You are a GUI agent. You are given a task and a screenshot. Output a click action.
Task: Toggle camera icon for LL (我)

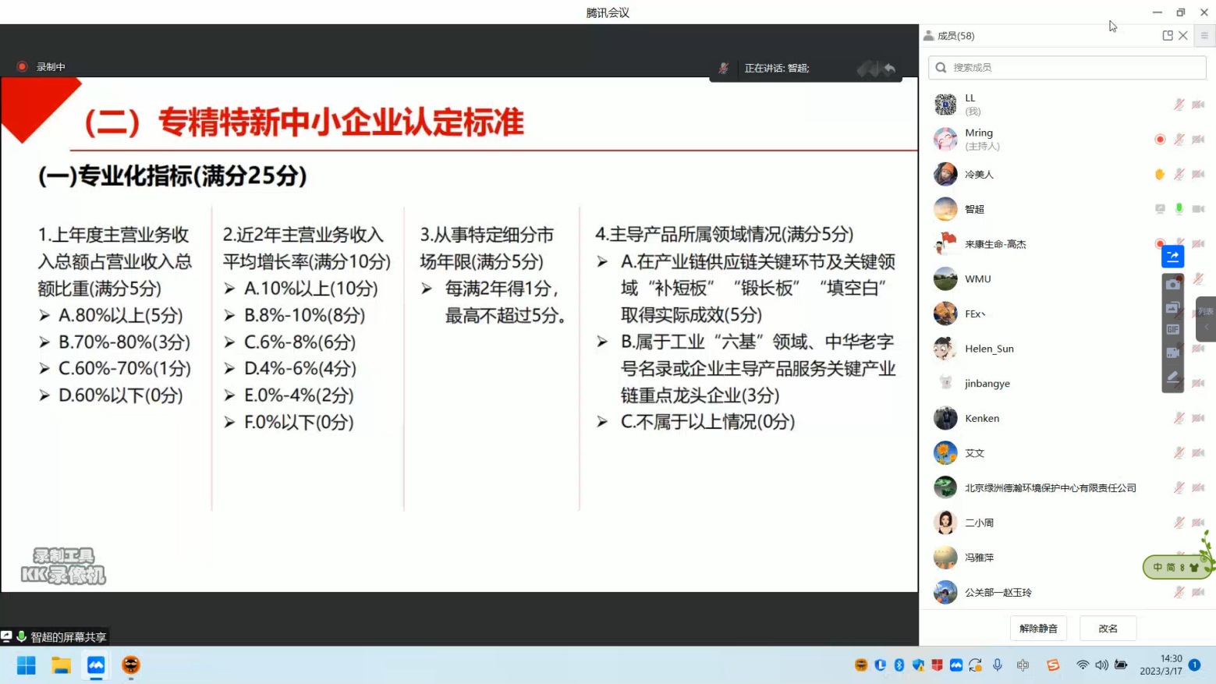click(x=1198, y=105)
